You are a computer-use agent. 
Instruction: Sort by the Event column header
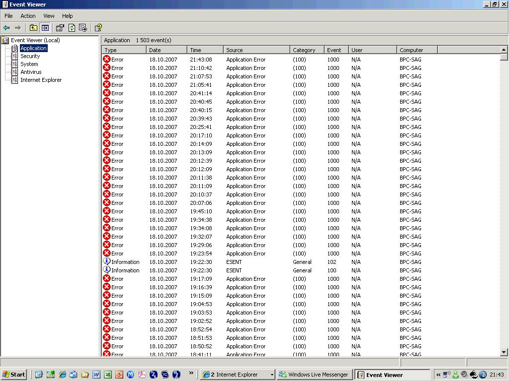(337, 50)
